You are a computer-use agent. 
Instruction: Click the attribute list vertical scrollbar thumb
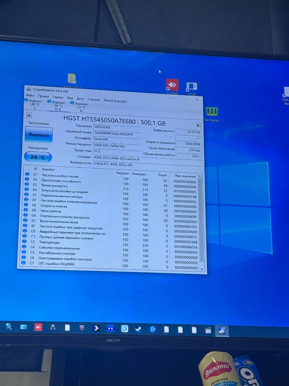(201, 219)
